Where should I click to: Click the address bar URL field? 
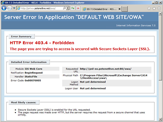(x=41, y=8)
